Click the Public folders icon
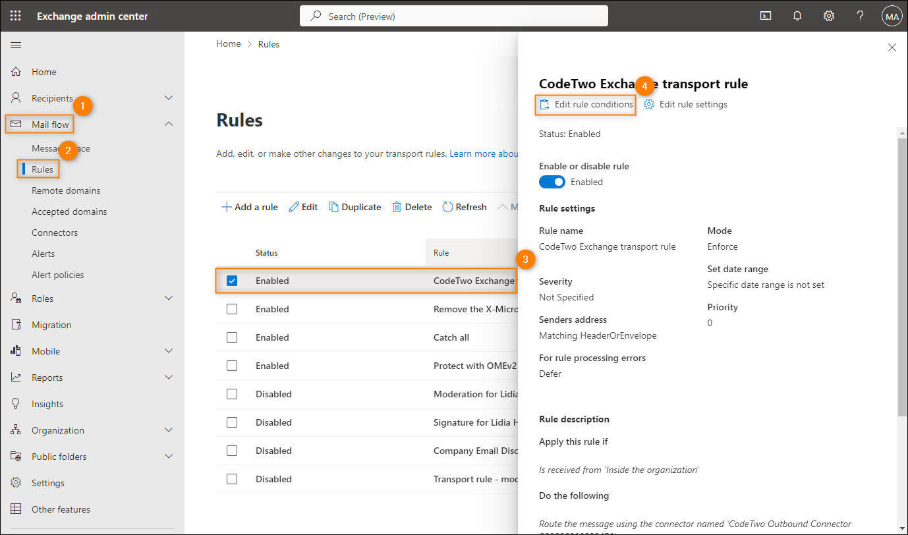The height and width of the screenshot is (535, 908). [x=16, y=457]
